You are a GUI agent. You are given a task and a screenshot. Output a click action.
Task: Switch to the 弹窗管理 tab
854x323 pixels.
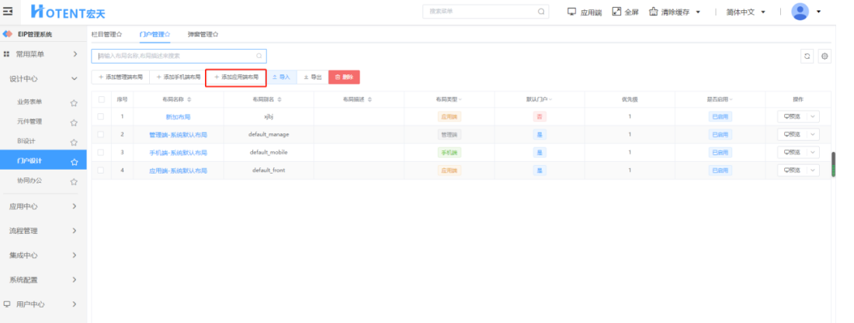coord(203,34)
